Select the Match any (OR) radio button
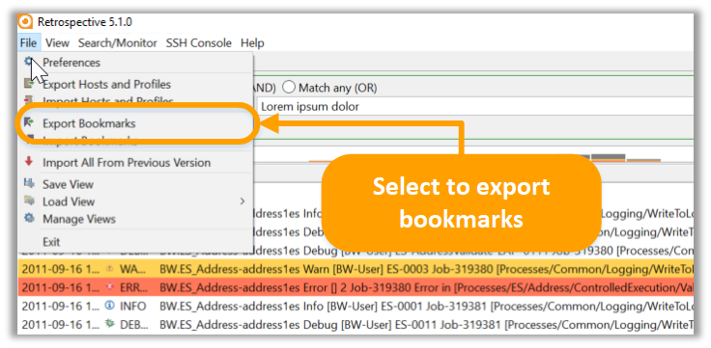711x348 pixels. click(x=289, y=88)
